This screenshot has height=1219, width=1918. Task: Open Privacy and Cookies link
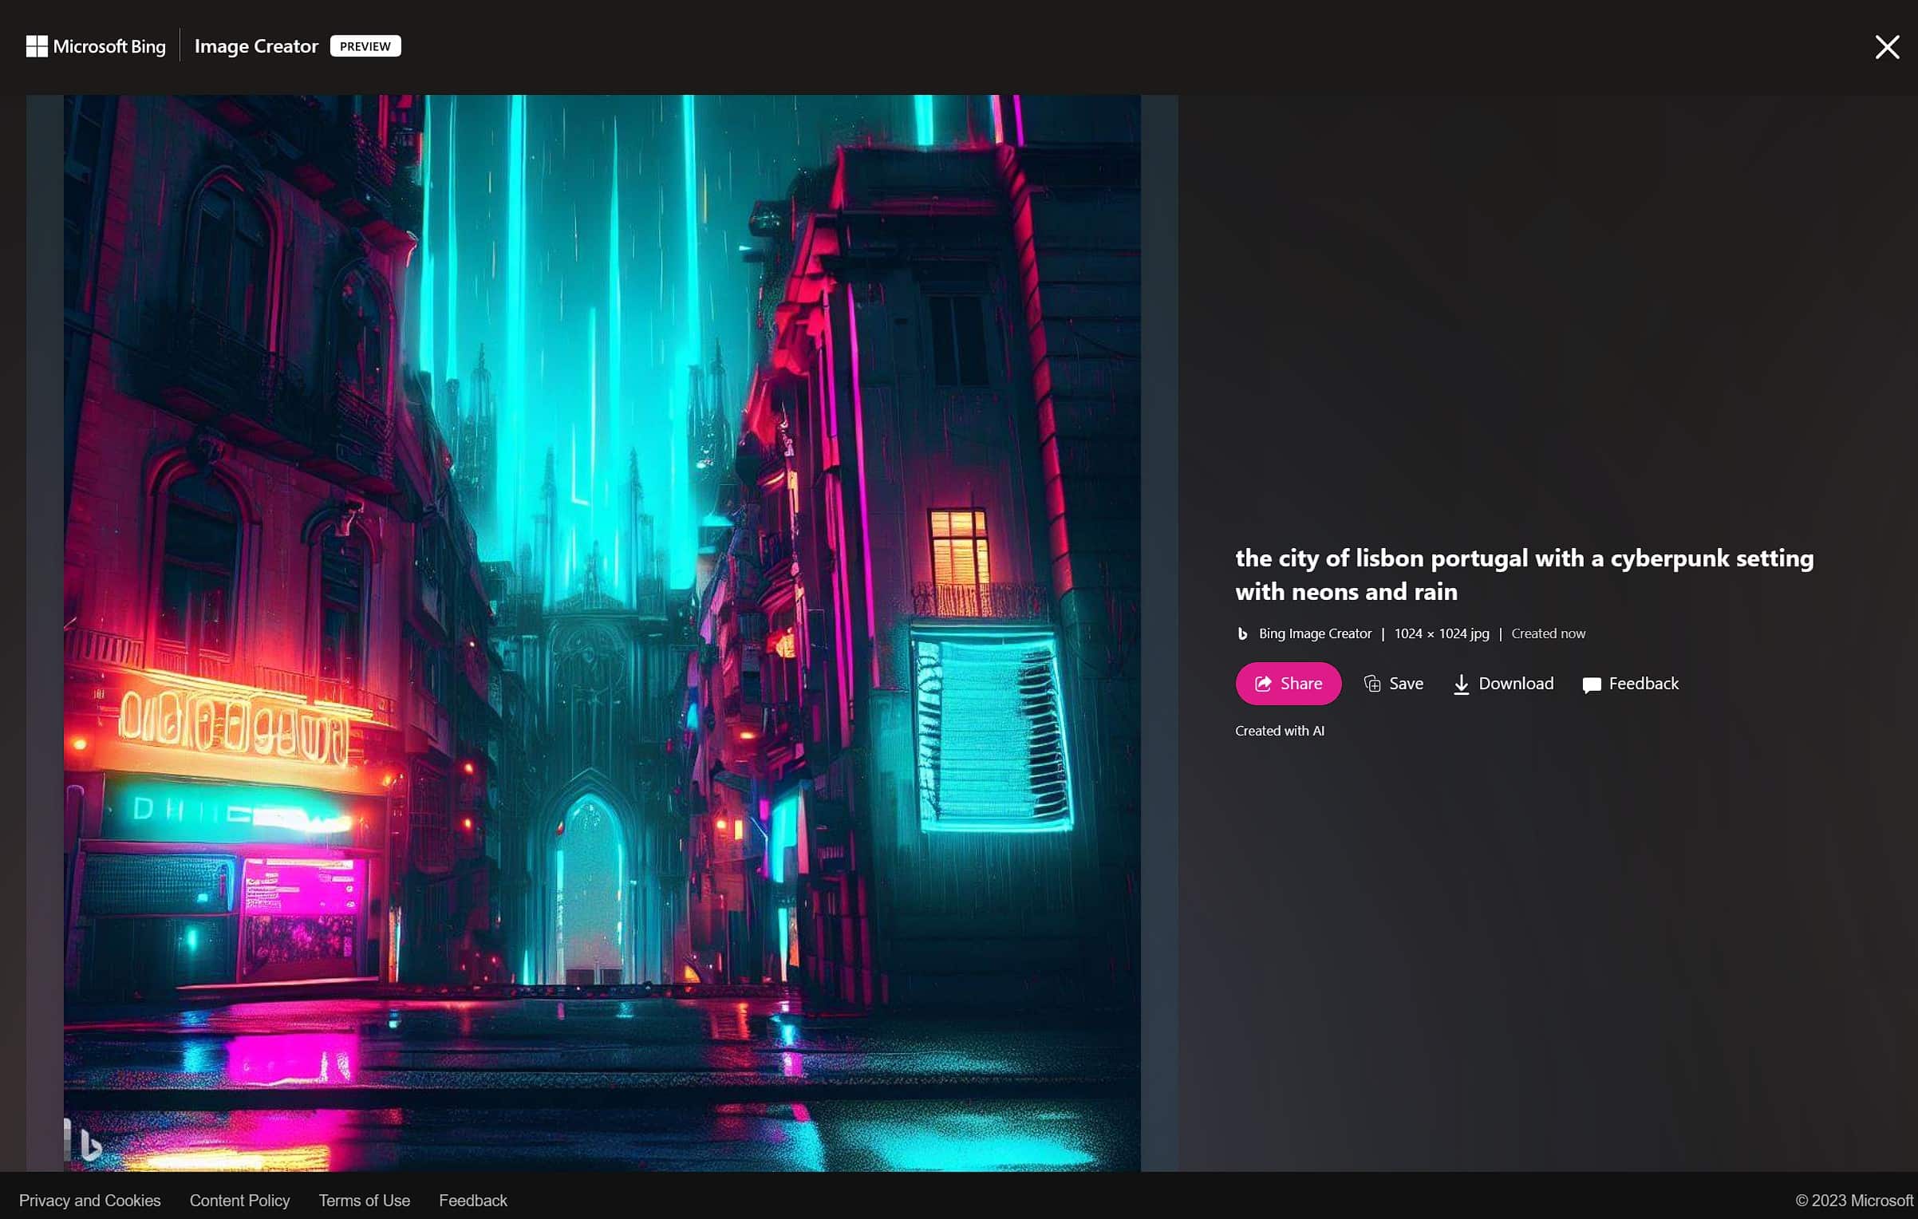click(89, 1200)
